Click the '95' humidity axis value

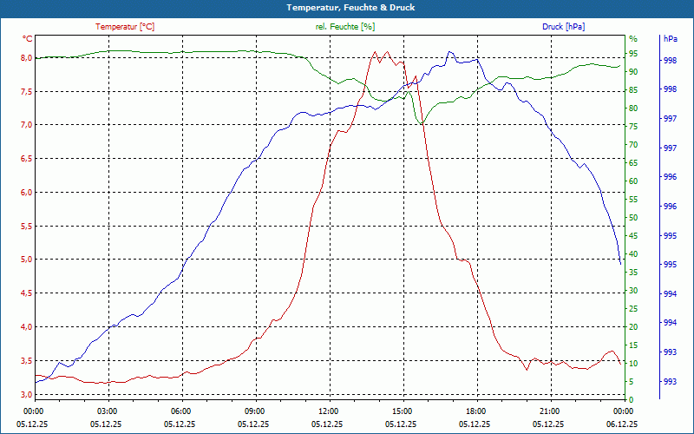tap(633, 54)
